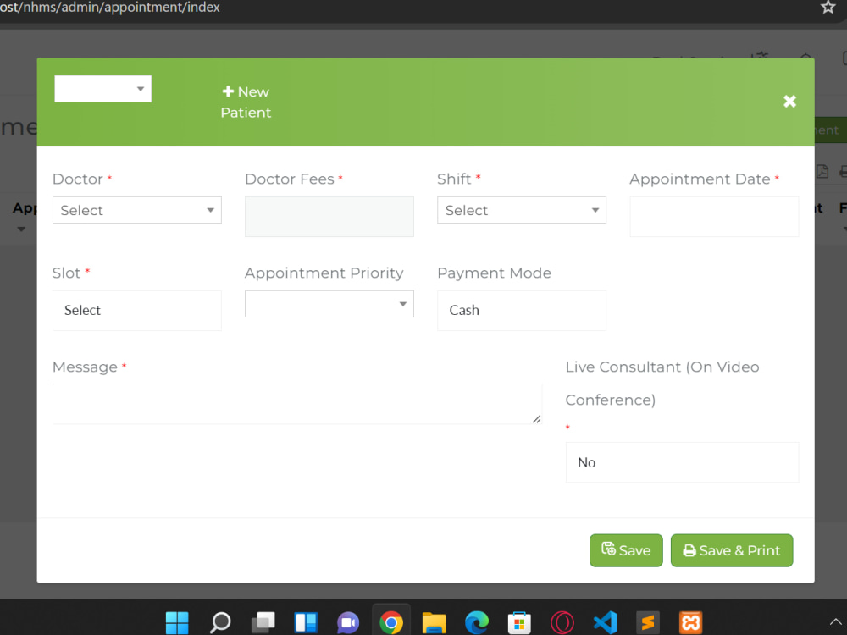Click the Appointment Date input

tap(713, 217)
